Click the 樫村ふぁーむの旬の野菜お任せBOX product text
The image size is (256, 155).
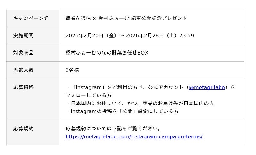coord(107,53)
